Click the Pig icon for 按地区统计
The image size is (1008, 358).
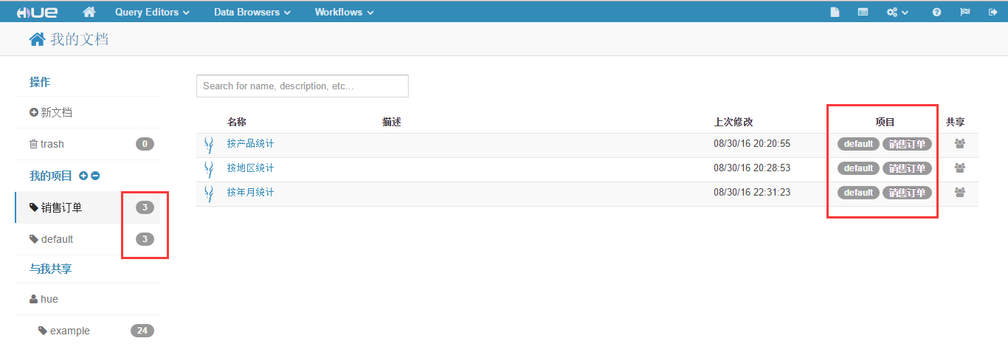tap(209, 169)
